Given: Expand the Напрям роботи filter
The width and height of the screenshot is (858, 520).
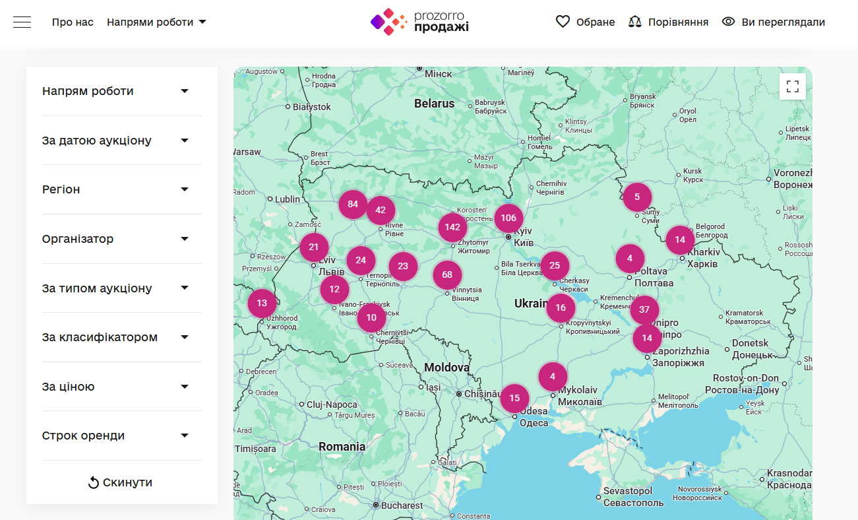Looking at the screenshot, I should coord(122,91).
